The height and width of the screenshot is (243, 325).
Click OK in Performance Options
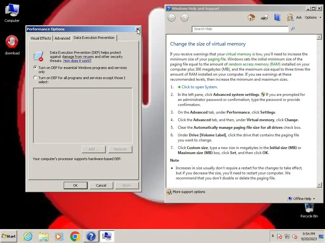click(x=76, y=185)
